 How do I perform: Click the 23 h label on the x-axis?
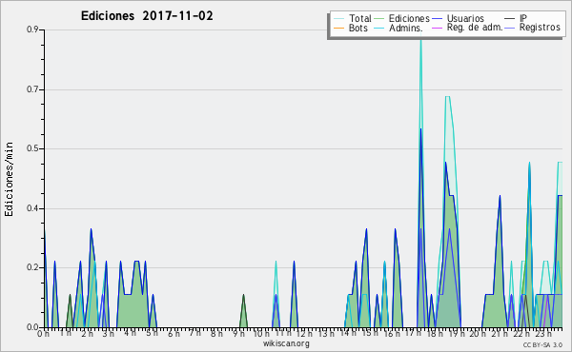[543, 333]
